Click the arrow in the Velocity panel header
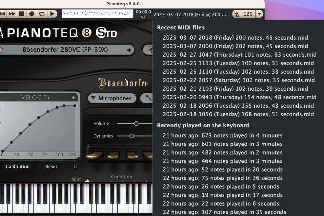The width and height of the screenshot is (324, 216). (x=73, y=98)
